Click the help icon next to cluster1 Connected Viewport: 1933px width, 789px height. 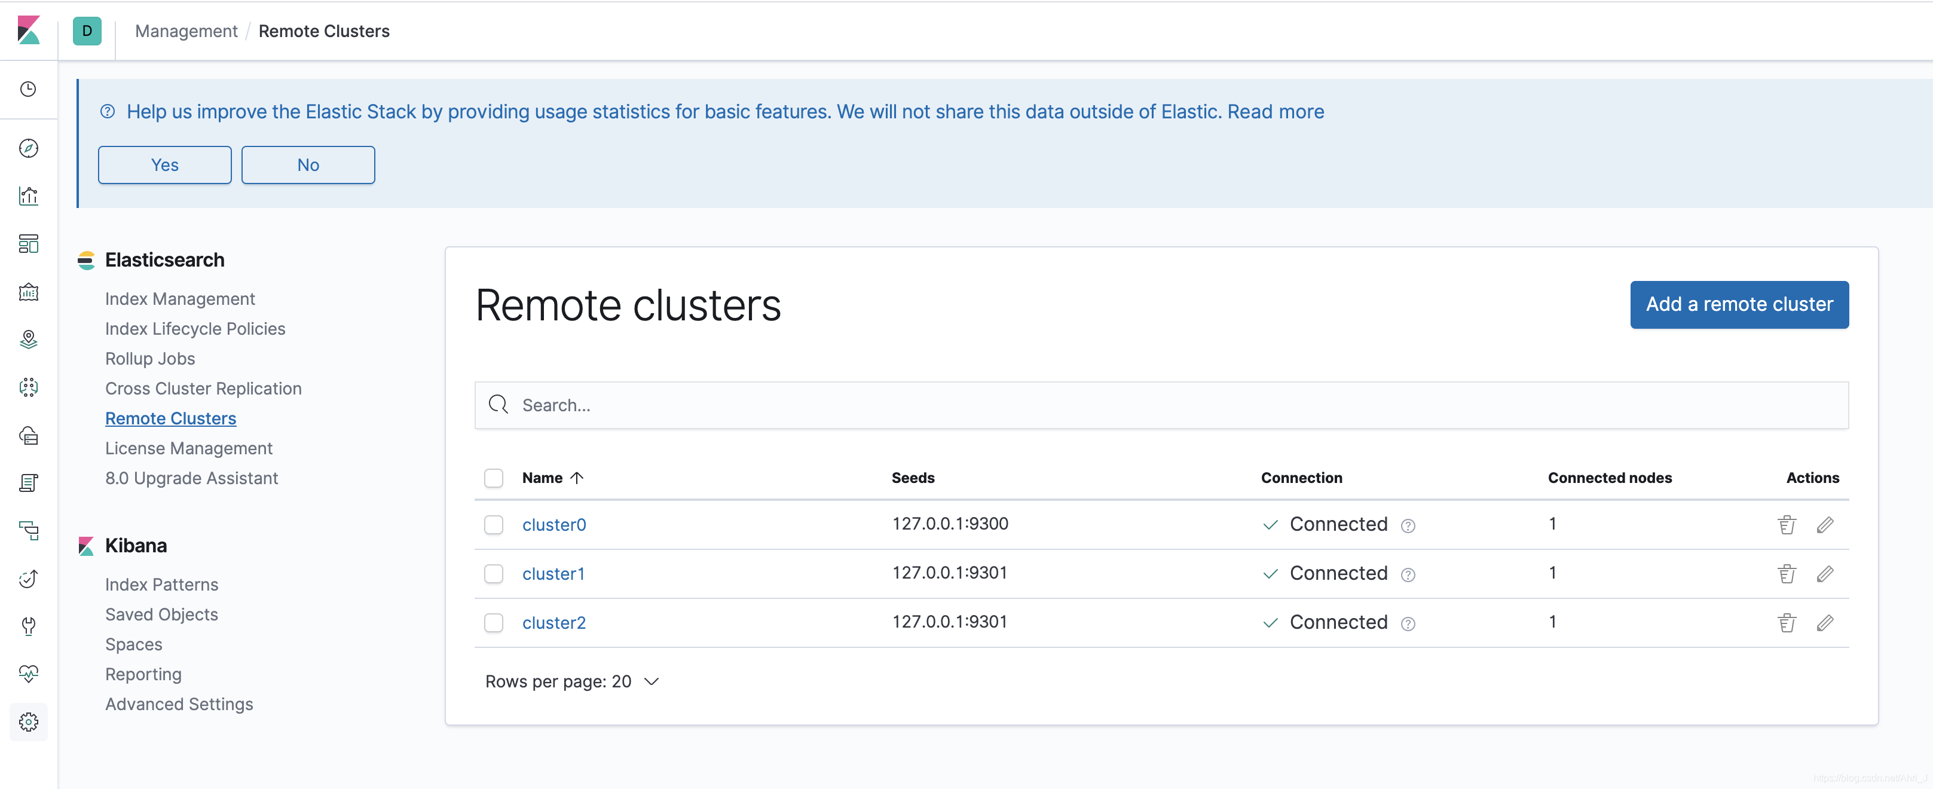1408,575
